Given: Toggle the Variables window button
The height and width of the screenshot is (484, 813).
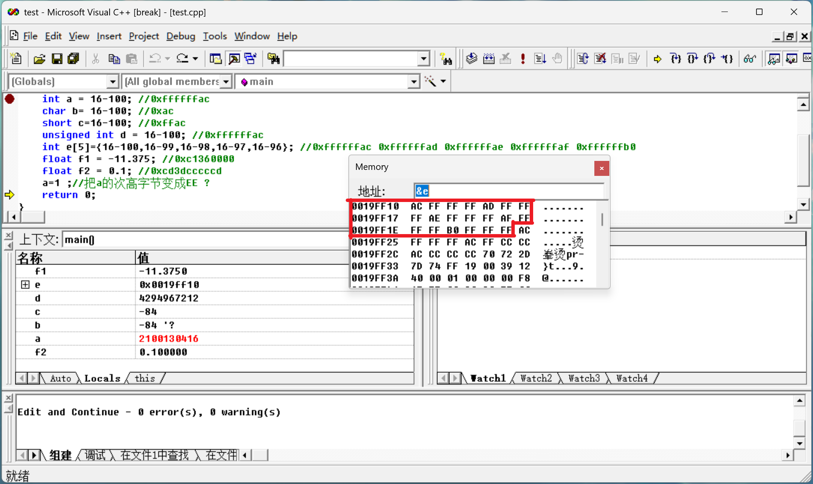Looking at the screenshot, I should pos(791,59).
